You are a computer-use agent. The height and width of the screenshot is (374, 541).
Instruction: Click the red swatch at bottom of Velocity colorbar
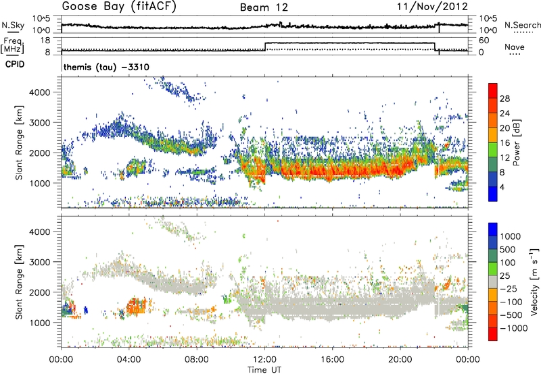[493, 334]
